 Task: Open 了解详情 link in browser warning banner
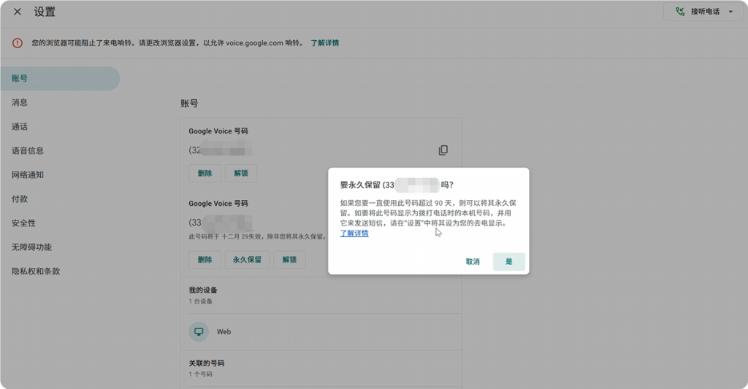324,43
